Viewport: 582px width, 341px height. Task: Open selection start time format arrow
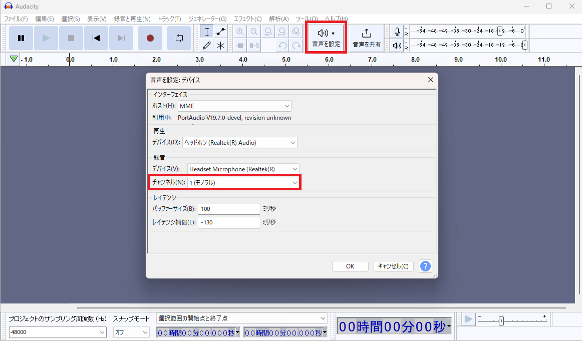[x=237, y=332]
